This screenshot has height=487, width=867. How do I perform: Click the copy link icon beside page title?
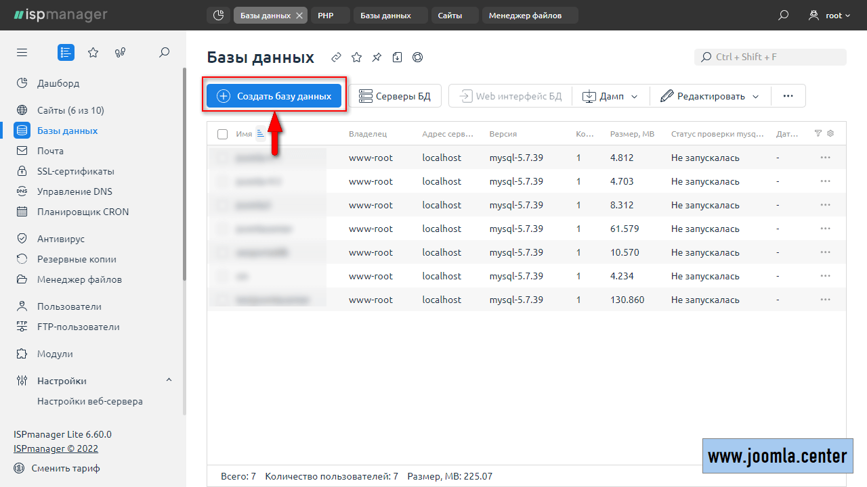336,57
